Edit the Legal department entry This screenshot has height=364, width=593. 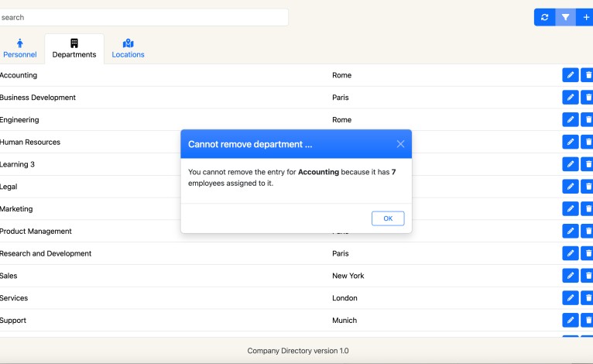coord(570,187)
